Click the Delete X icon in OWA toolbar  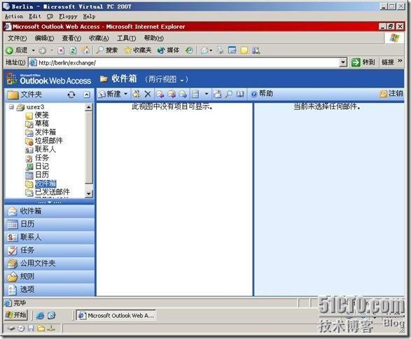pyautogui.click(x=148, y=94)
